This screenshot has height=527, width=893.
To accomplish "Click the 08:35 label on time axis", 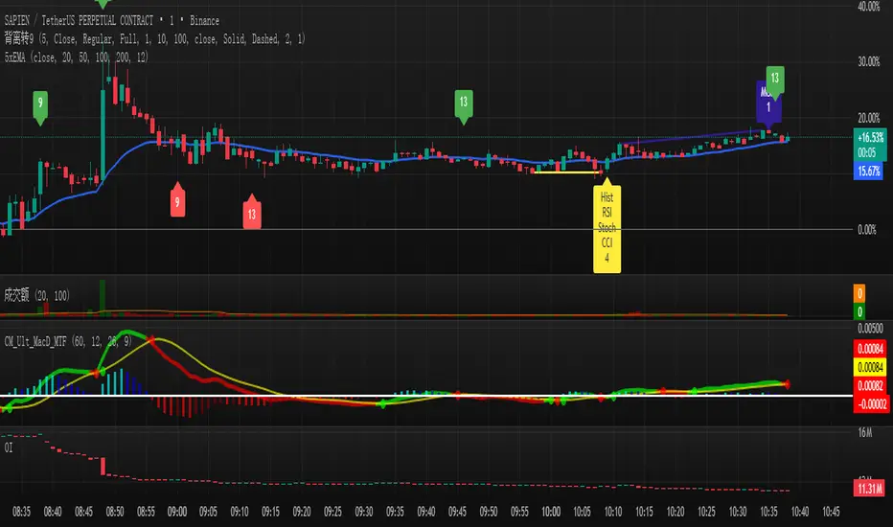I will click(25, 508).
